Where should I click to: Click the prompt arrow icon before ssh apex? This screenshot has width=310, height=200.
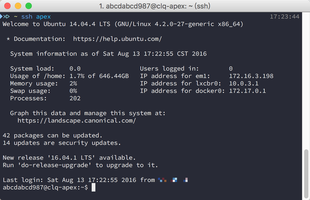[6, 17]
